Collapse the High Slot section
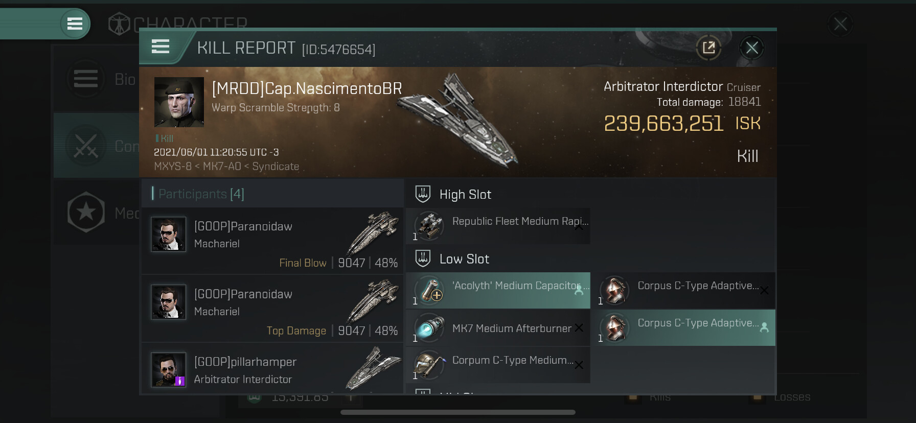Screen dimensions: 916x423 (x=465, y=195)
